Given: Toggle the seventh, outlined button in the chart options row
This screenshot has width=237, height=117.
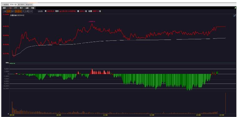Looking at the screenshot, I should point(27,11).
